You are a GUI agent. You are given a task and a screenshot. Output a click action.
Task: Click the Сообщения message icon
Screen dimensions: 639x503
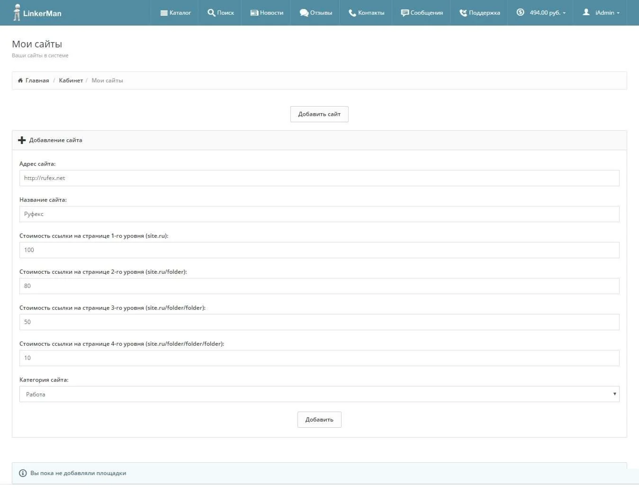[x=405, y=13]
